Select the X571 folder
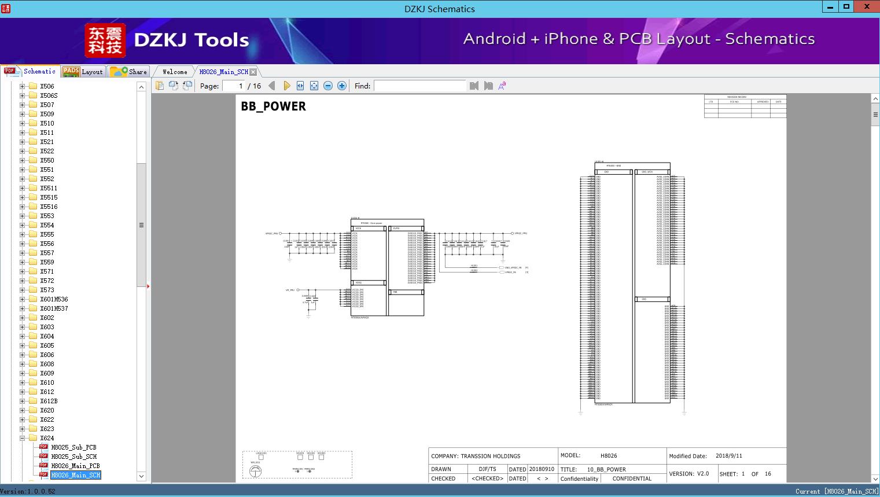This screenshot has width=880, height=497. (47, 271)
